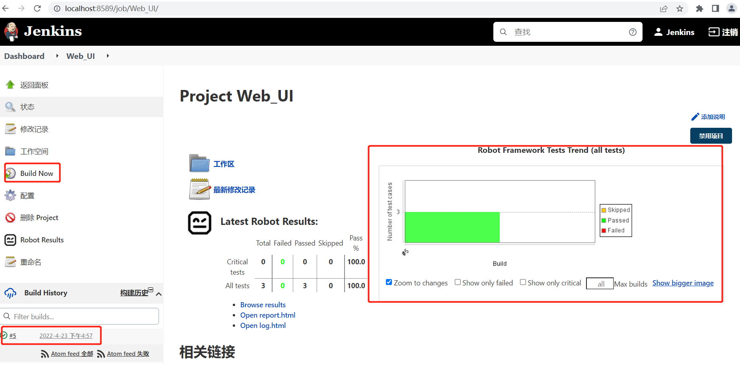The image size is (740, 365).
Task: Click the green Passed bar in trend chart
Action: point(452,227)
